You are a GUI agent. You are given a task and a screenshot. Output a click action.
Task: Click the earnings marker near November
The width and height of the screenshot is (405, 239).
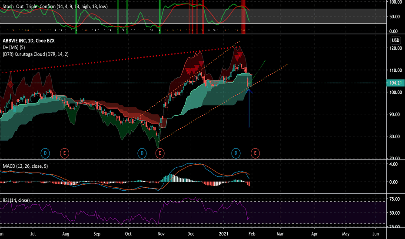tap(159, 153)
